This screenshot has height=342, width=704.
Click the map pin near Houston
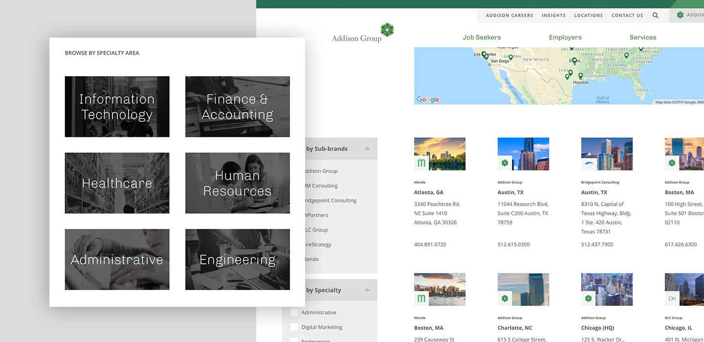tap(580, 76)
